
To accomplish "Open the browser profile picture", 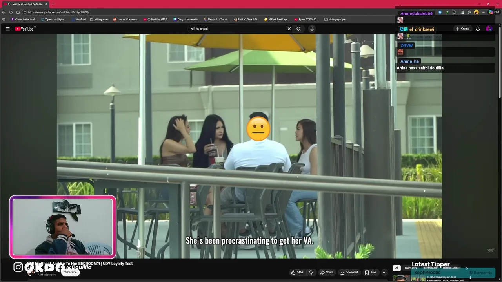I will 476,12.
